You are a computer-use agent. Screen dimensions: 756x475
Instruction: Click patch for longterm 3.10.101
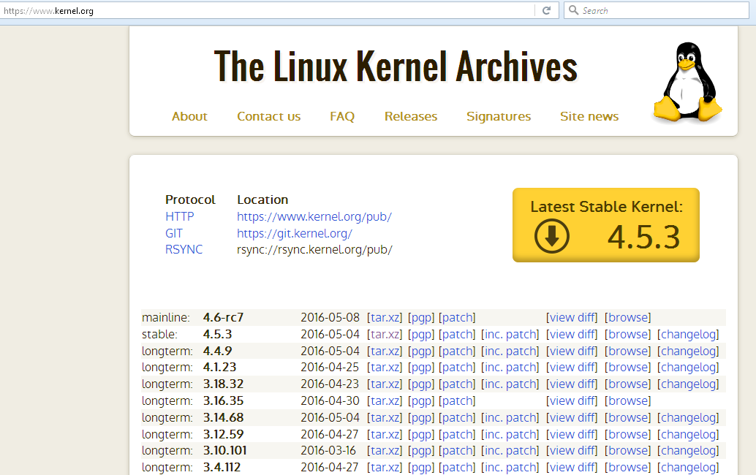[x=457, y=451]
